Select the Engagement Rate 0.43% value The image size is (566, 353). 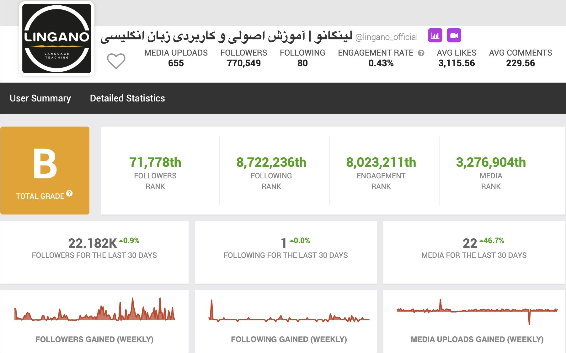tap(381, 63)
